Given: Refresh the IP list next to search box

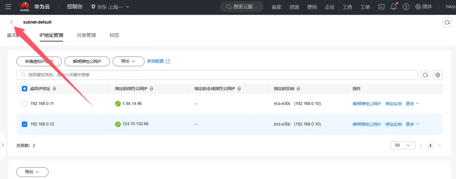Looking at the screenshot, I should point(425,75).
